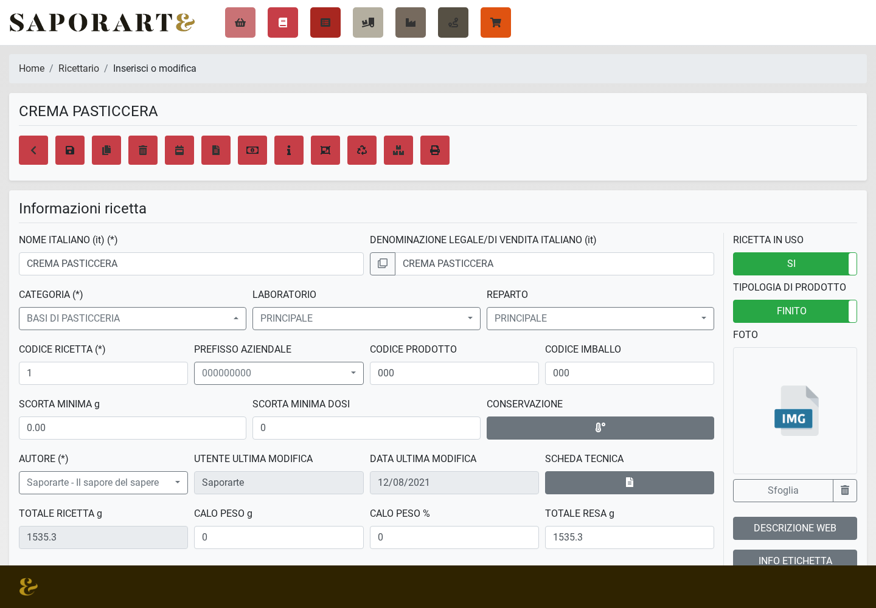Focus the Calo peso g field
Screen dimensions: 876x608
(x=279, y=537)
